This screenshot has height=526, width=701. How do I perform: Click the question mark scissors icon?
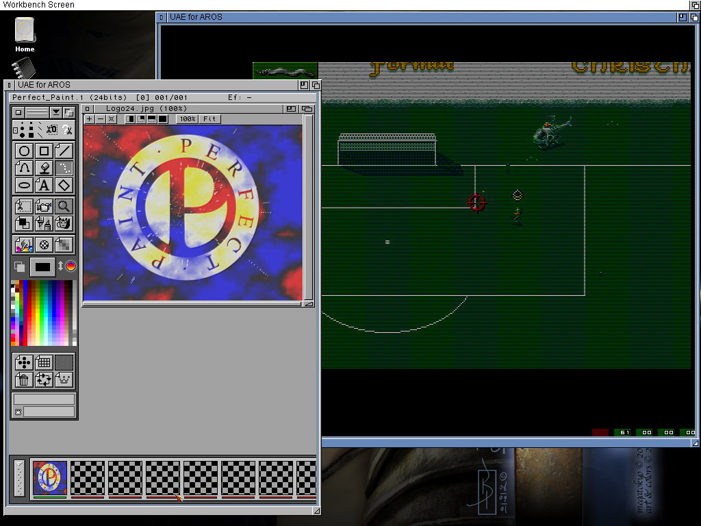(x=67, y=129)
